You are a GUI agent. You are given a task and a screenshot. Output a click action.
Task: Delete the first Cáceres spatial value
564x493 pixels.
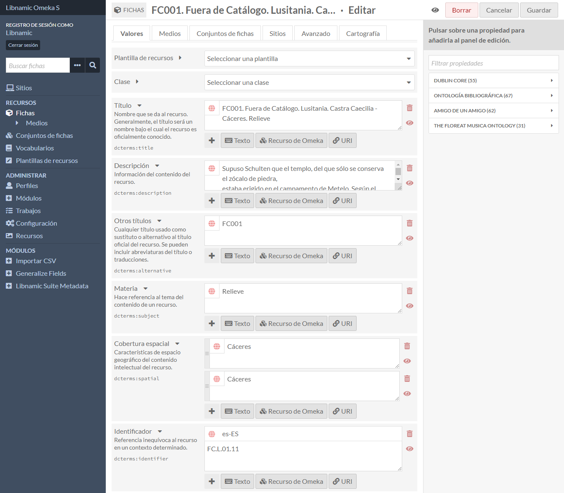[407, 346]
